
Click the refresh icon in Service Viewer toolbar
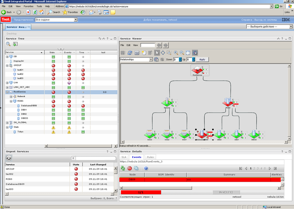tap(129, 53)
